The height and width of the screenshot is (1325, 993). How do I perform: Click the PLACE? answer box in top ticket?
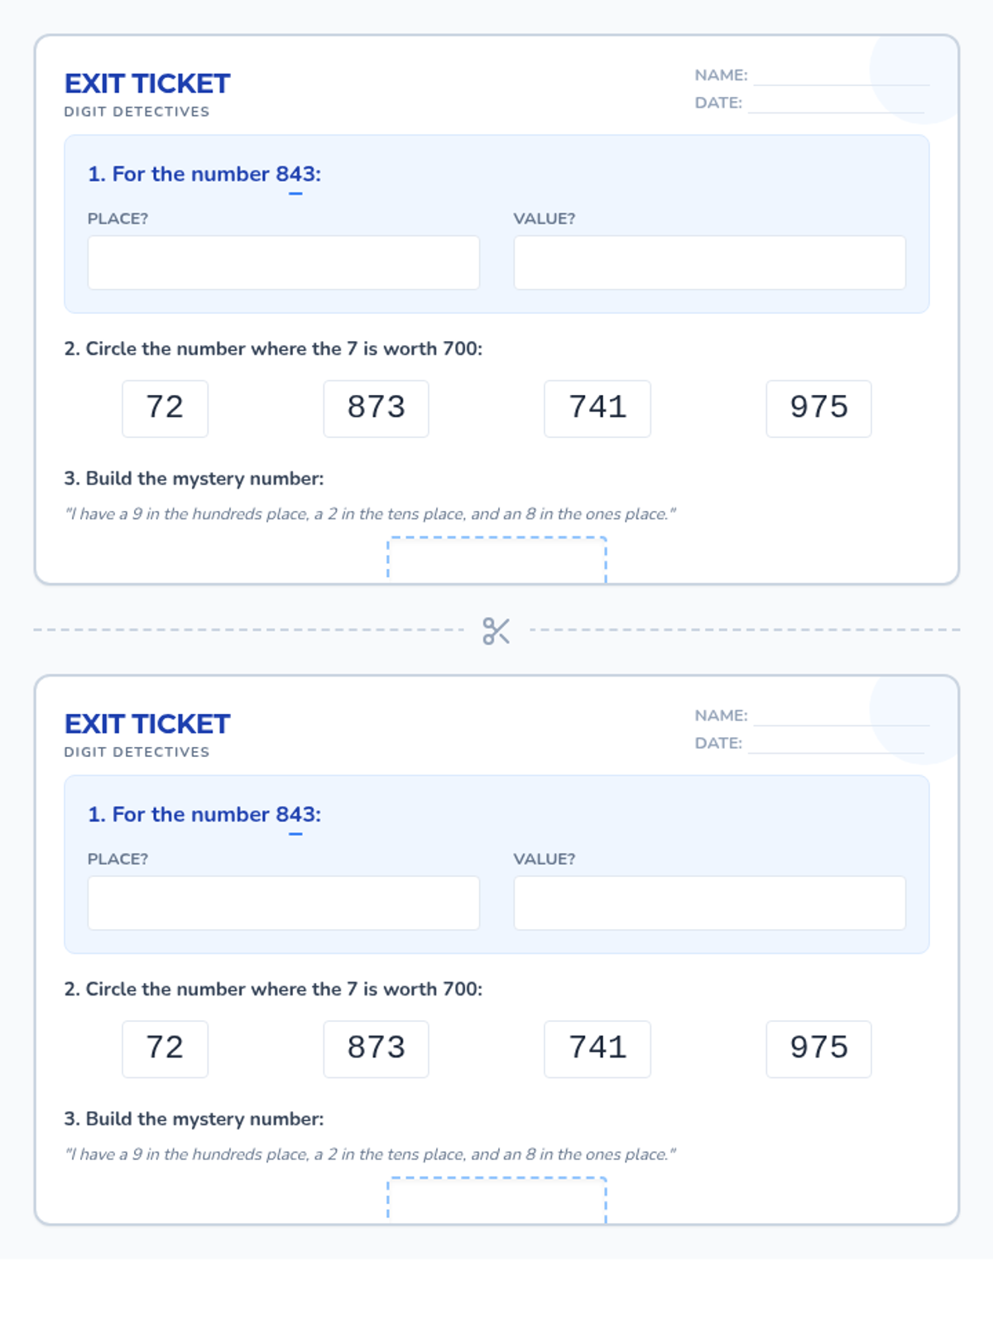coord(283,263)
